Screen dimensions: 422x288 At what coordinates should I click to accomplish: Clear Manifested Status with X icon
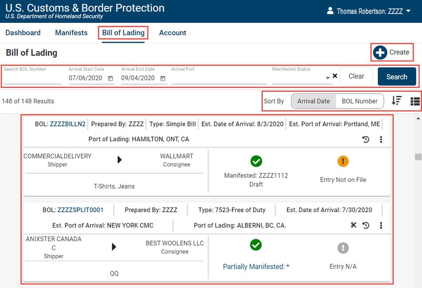[x=335, y=76]
